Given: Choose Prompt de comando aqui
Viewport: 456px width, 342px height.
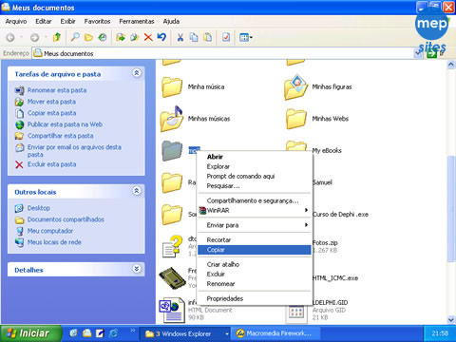Looking at the screenshot, I should coord(255,177).
